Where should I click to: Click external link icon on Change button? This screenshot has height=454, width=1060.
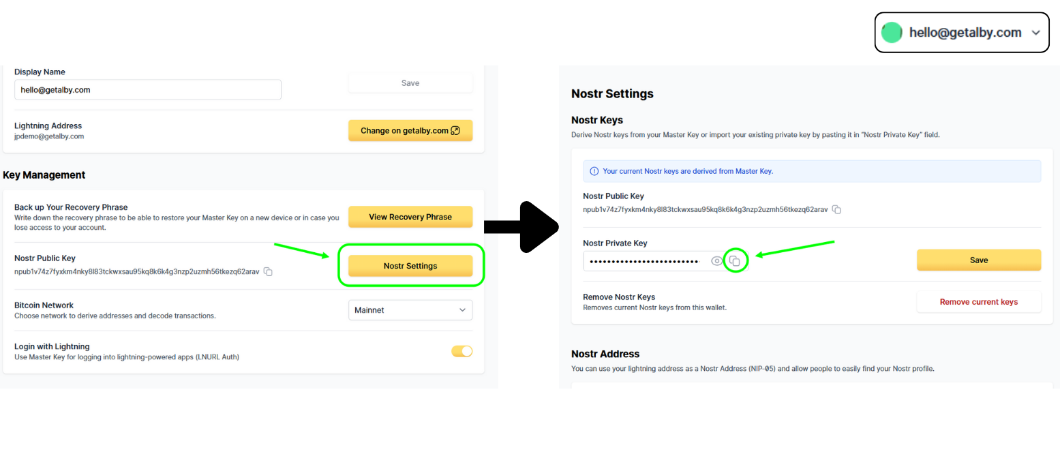(x=455, y=131)
